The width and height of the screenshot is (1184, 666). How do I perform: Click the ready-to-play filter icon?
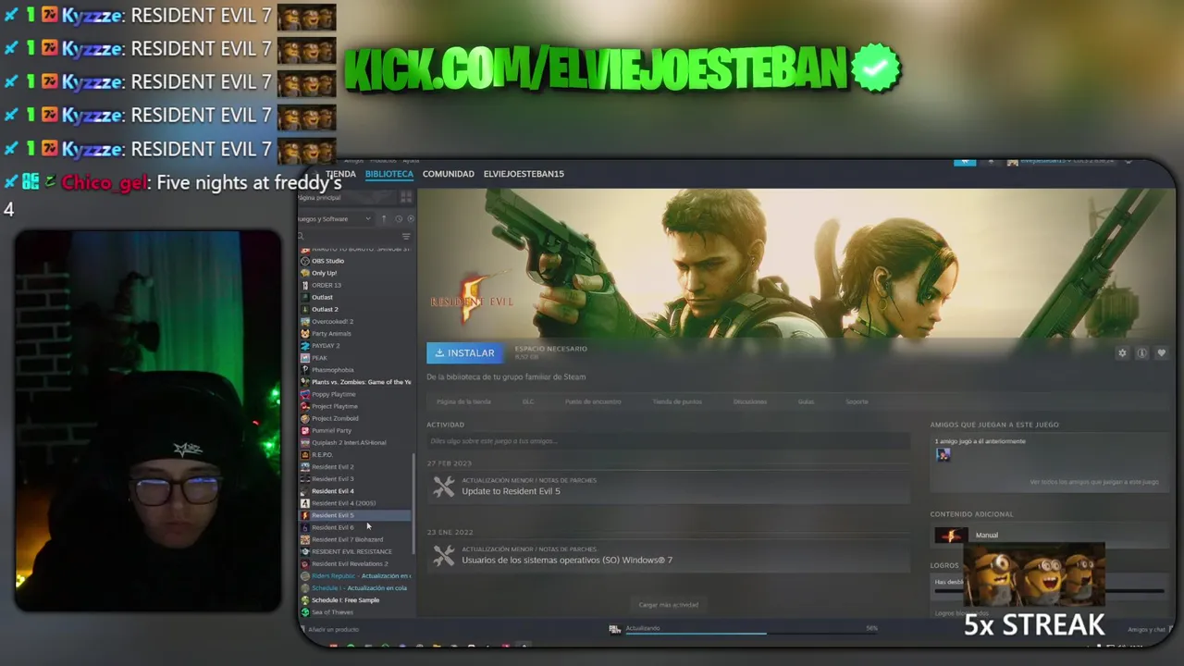click(x=411, y=219)
